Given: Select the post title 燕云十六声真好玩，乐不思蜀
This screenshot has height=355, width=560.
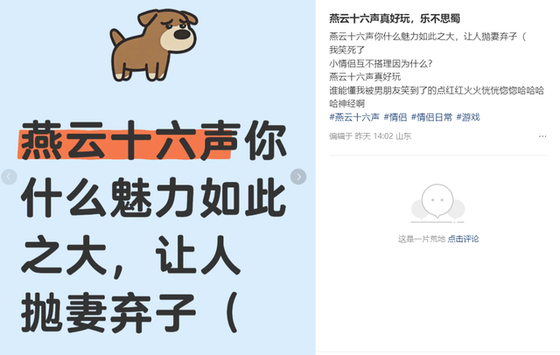Looking at the screenshot, I should [395, 18].
